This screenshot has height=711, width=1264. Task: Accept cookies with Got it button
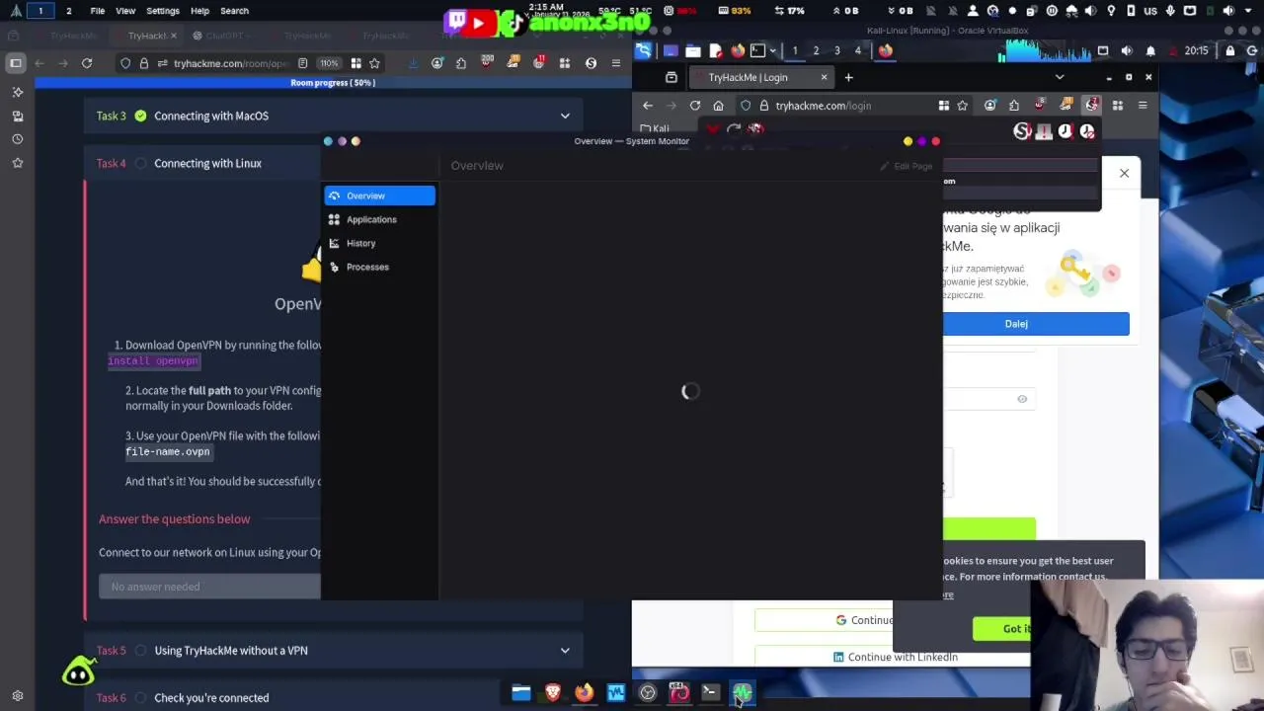[1002, 629]
